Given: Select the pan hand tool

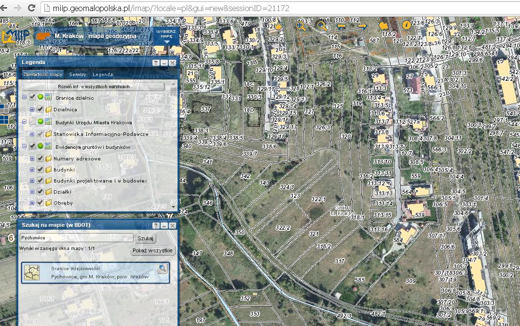Looking at the screenshot, I should [279, 26].
